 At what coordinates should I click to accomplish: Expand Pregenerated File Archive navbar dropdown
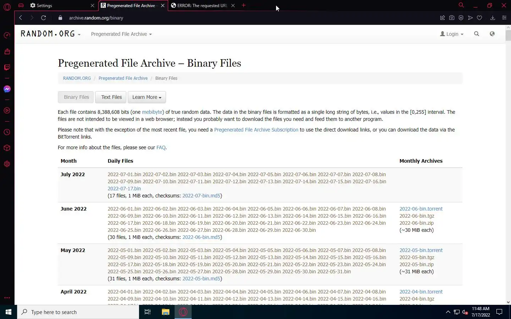121,34
